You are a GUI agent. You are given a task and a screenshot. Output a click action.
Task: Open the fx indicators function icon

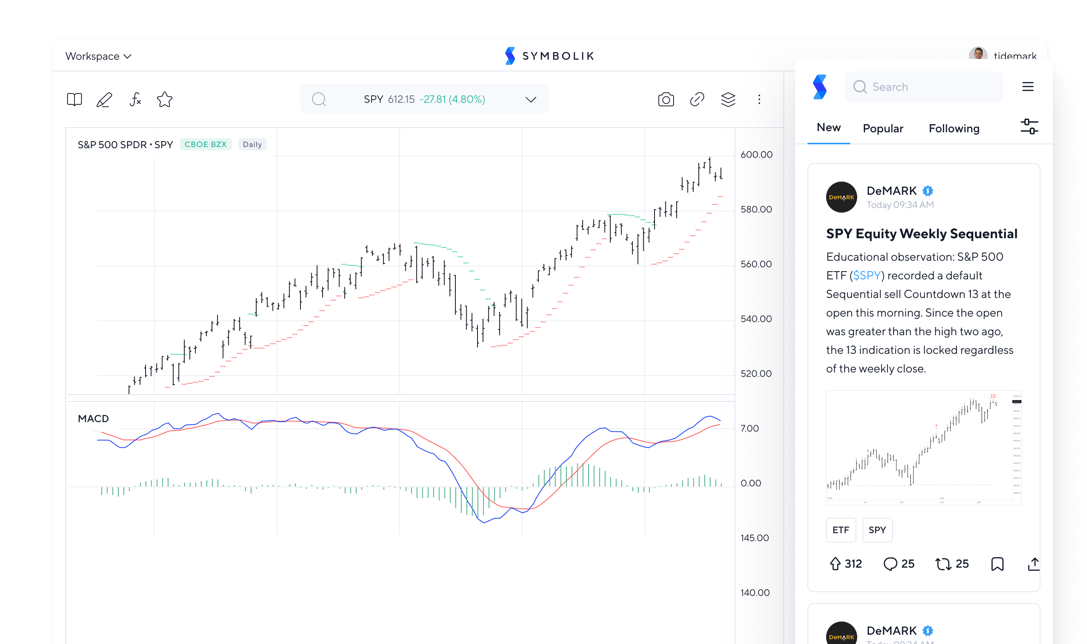pos(135,99)
